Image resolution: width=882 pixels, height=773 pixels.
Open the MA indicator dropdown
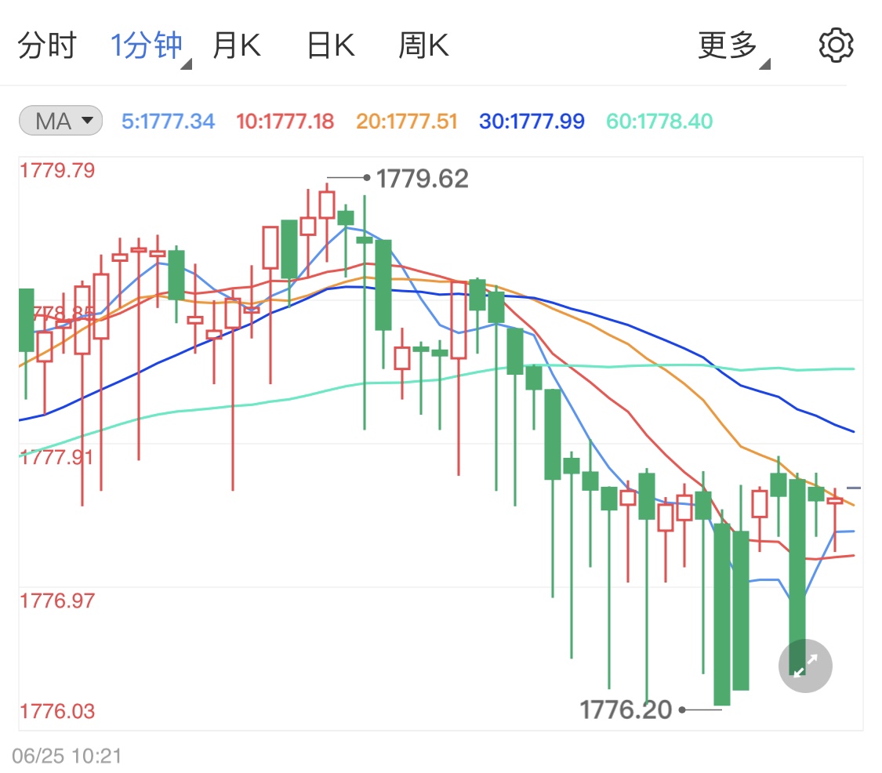60,121
